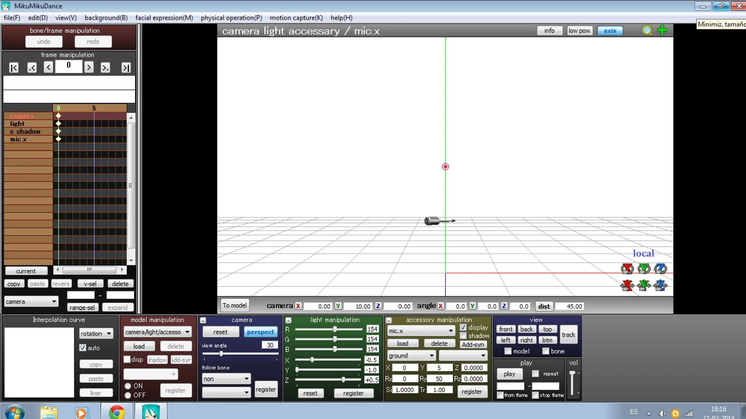Open the camera range selection dropdown
The width and height of the screenshot is (746, 419).
pos(31,302)
